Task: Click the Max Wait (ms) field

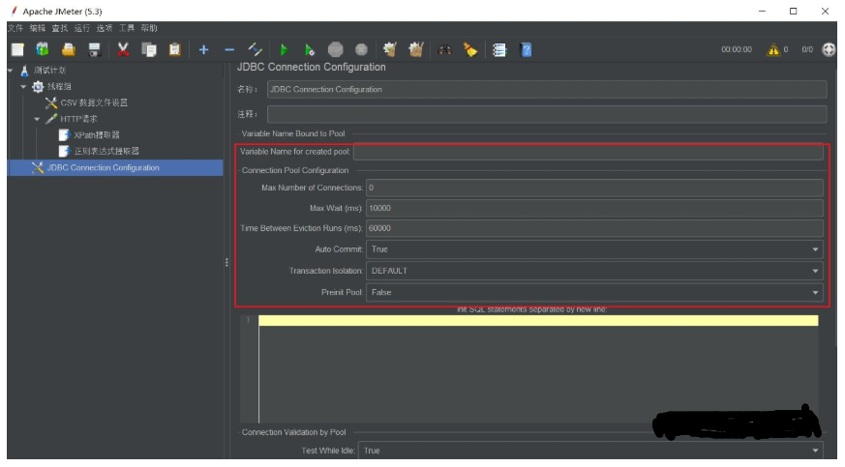Action: 594,208
